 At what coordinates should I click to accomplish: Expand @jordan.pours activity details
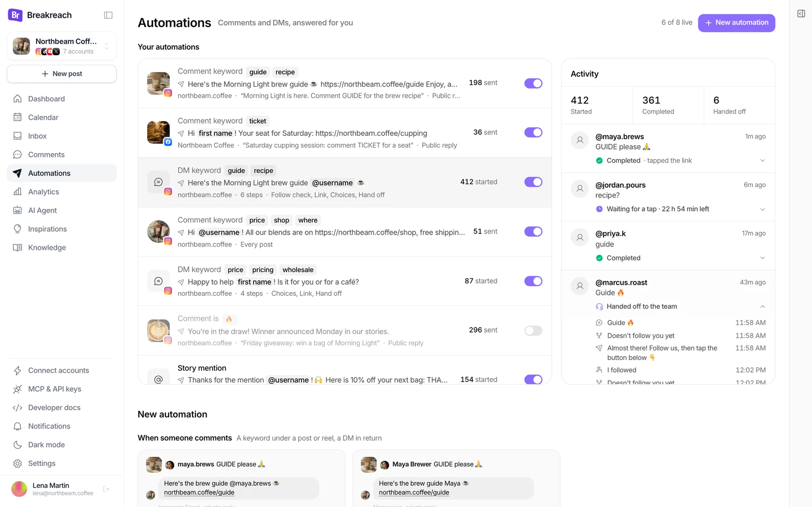[762, 209]
